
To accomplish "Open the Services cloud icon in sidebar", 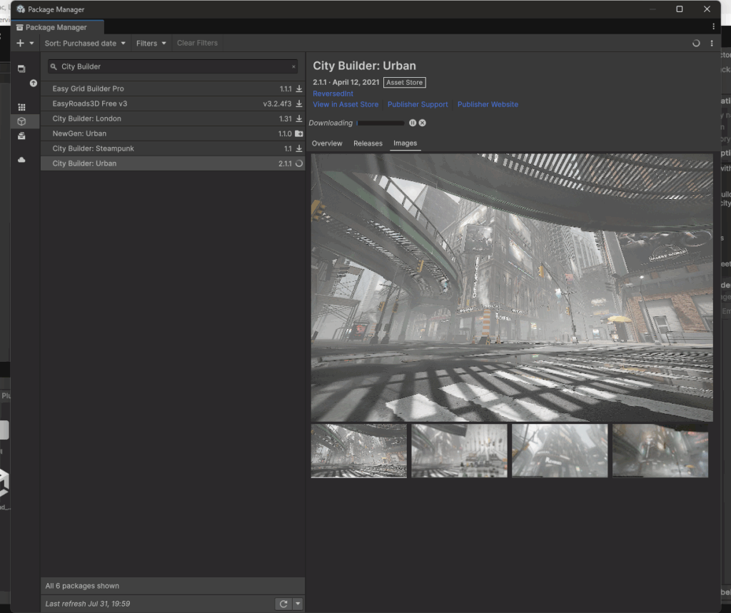I will click(21, 160).
